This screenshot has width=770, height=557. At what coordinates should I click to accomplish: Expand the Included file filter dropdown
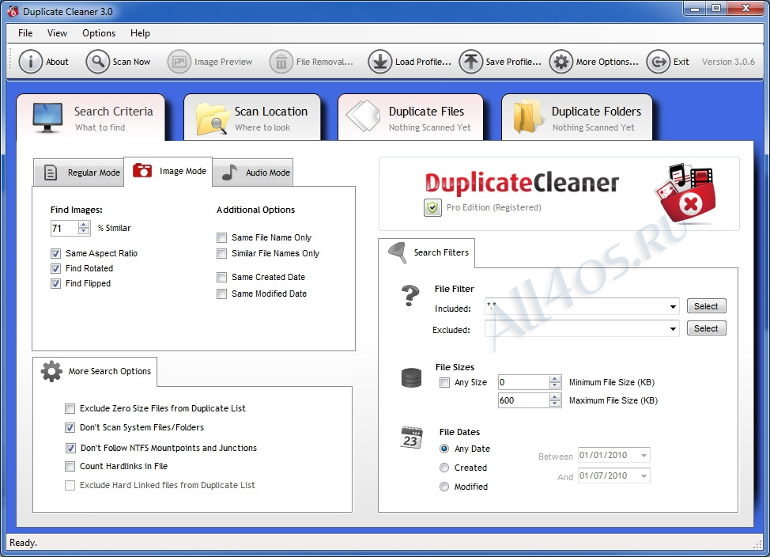673,307
